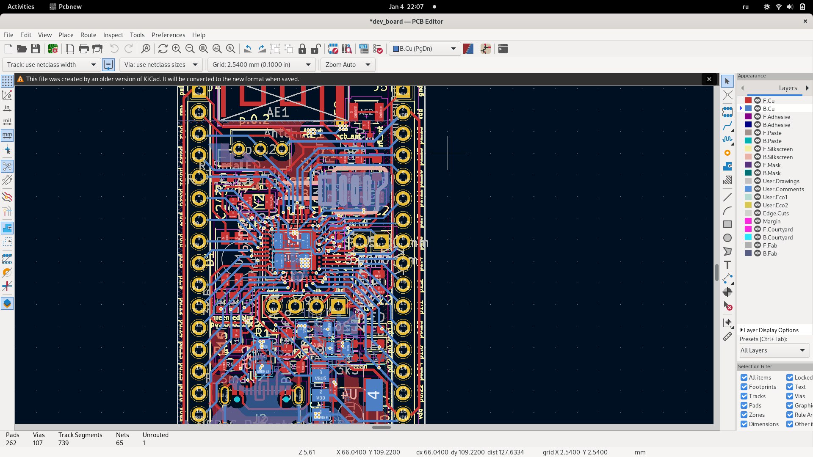Open the Footprint editor icon
The image size is (813, 457).
click(x=333, y=49)
